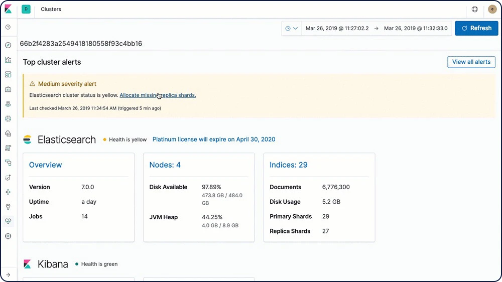Image resolution: width=502 pixels, height=282 pixels.
Task: Open Uptime icon in sidebar
Action: 8,177
